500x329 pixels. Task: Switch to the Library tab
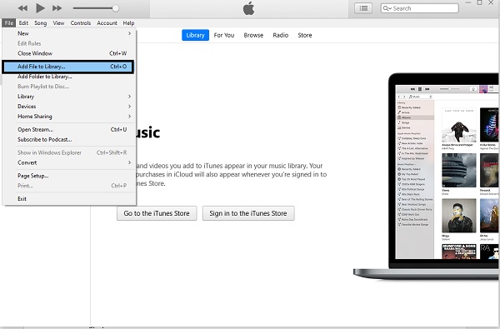coord(195,35)
